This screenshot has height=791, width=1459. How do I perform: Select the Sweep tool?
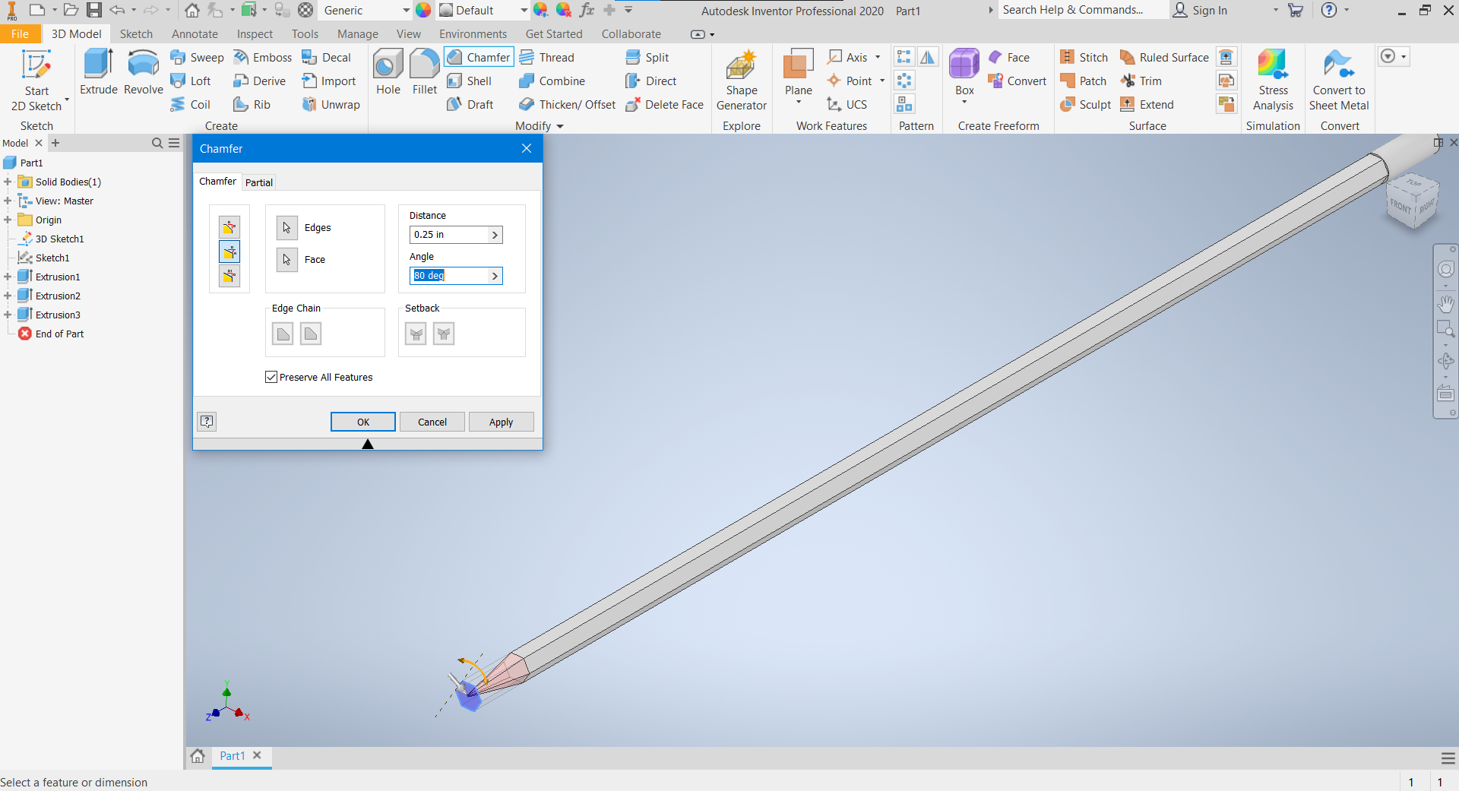pyautogui.click(x=197, y=58)
